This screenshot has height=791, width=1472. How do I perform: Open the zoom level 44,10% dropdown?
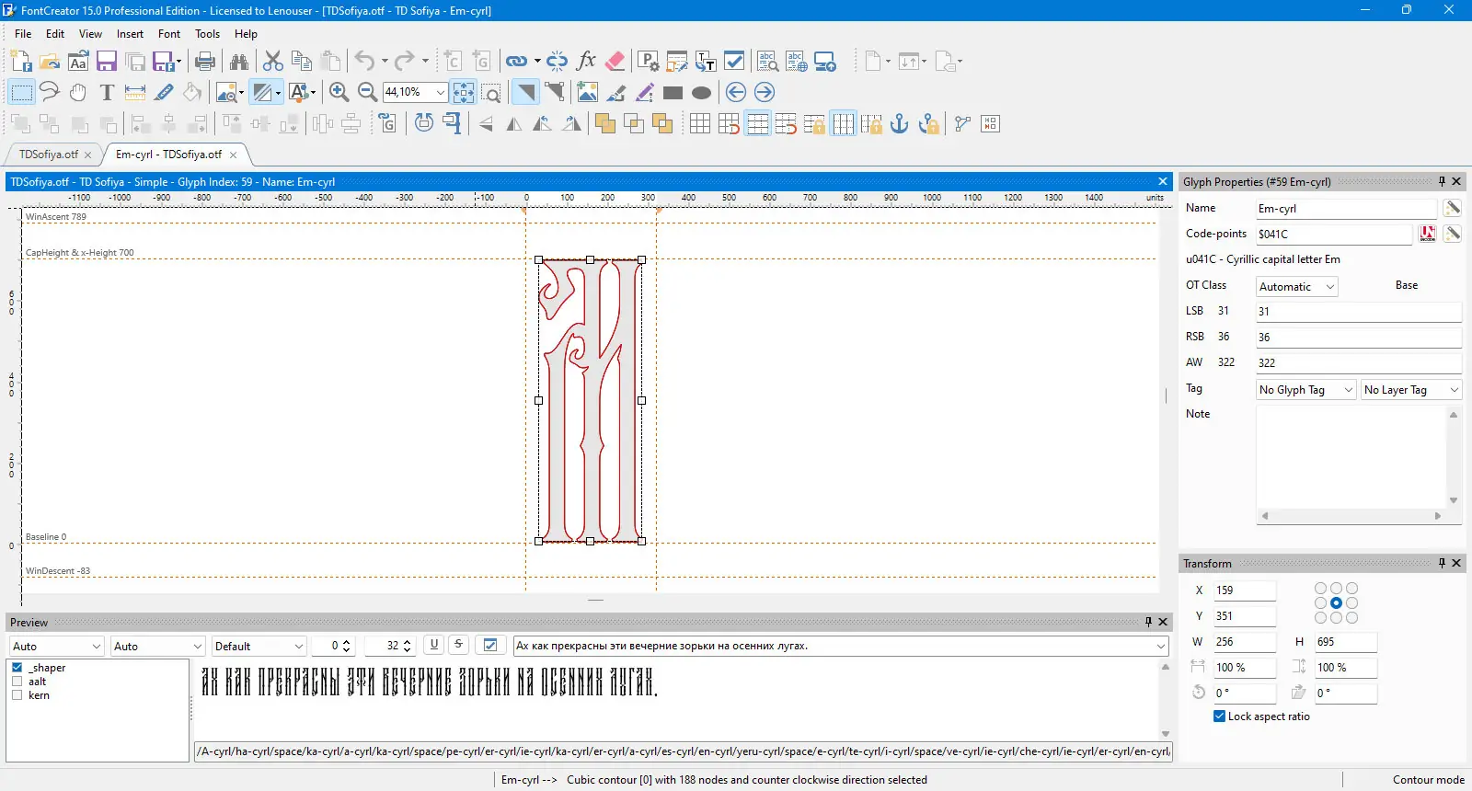441,92
